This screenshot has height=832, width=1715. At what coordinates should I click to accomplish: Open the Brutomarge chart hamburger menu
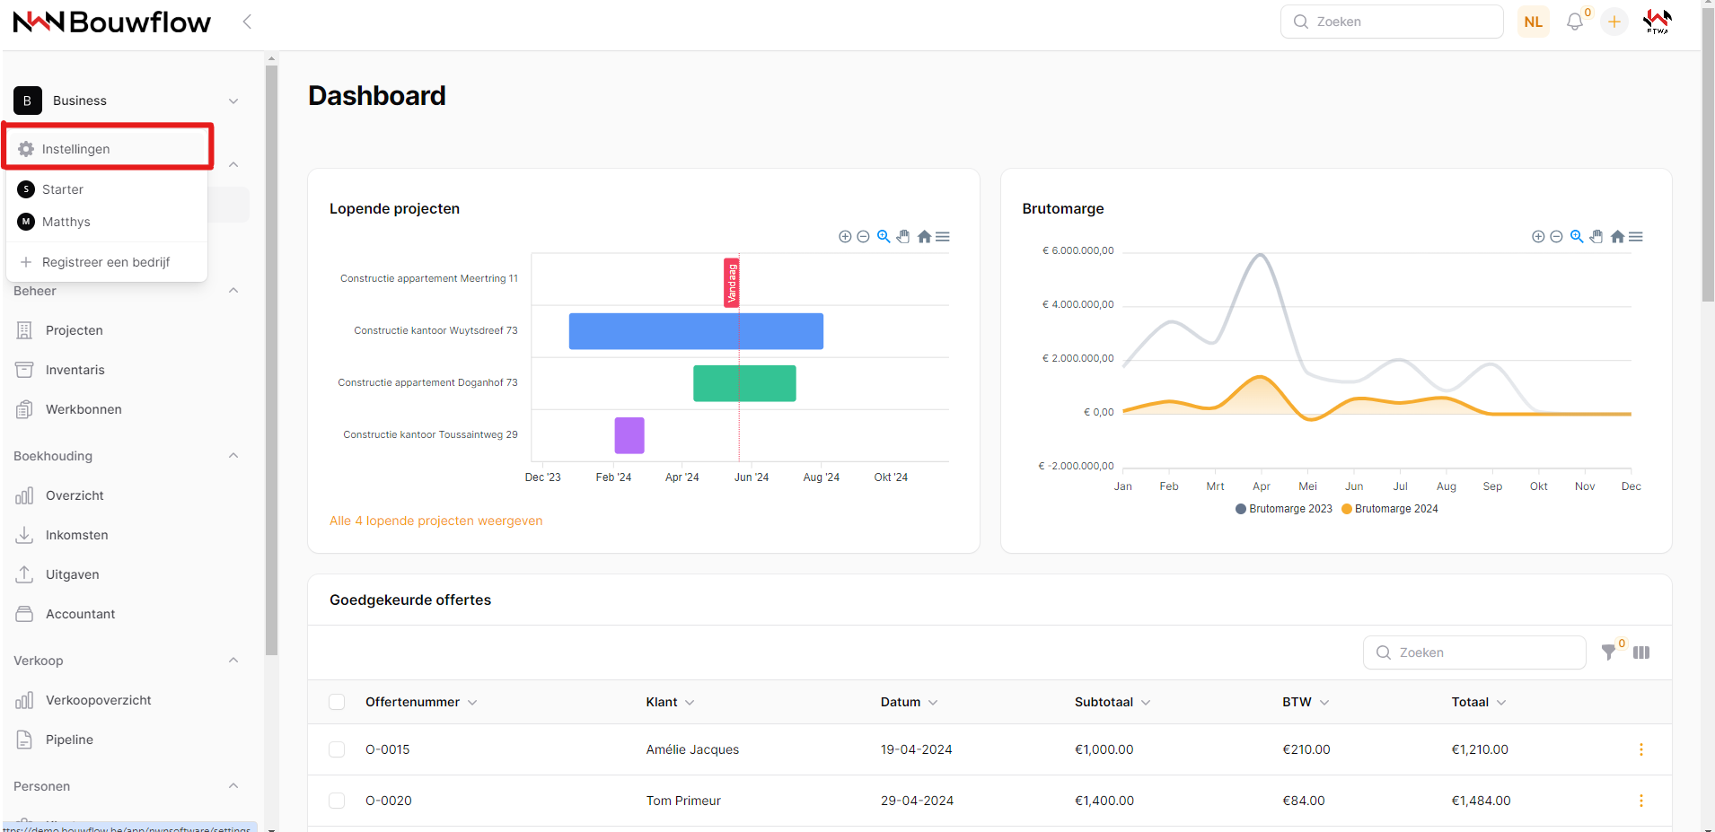[x=1636, y=237]
